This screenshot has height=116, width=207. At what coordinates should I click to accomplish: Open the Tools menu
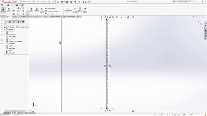coord(38,2)
